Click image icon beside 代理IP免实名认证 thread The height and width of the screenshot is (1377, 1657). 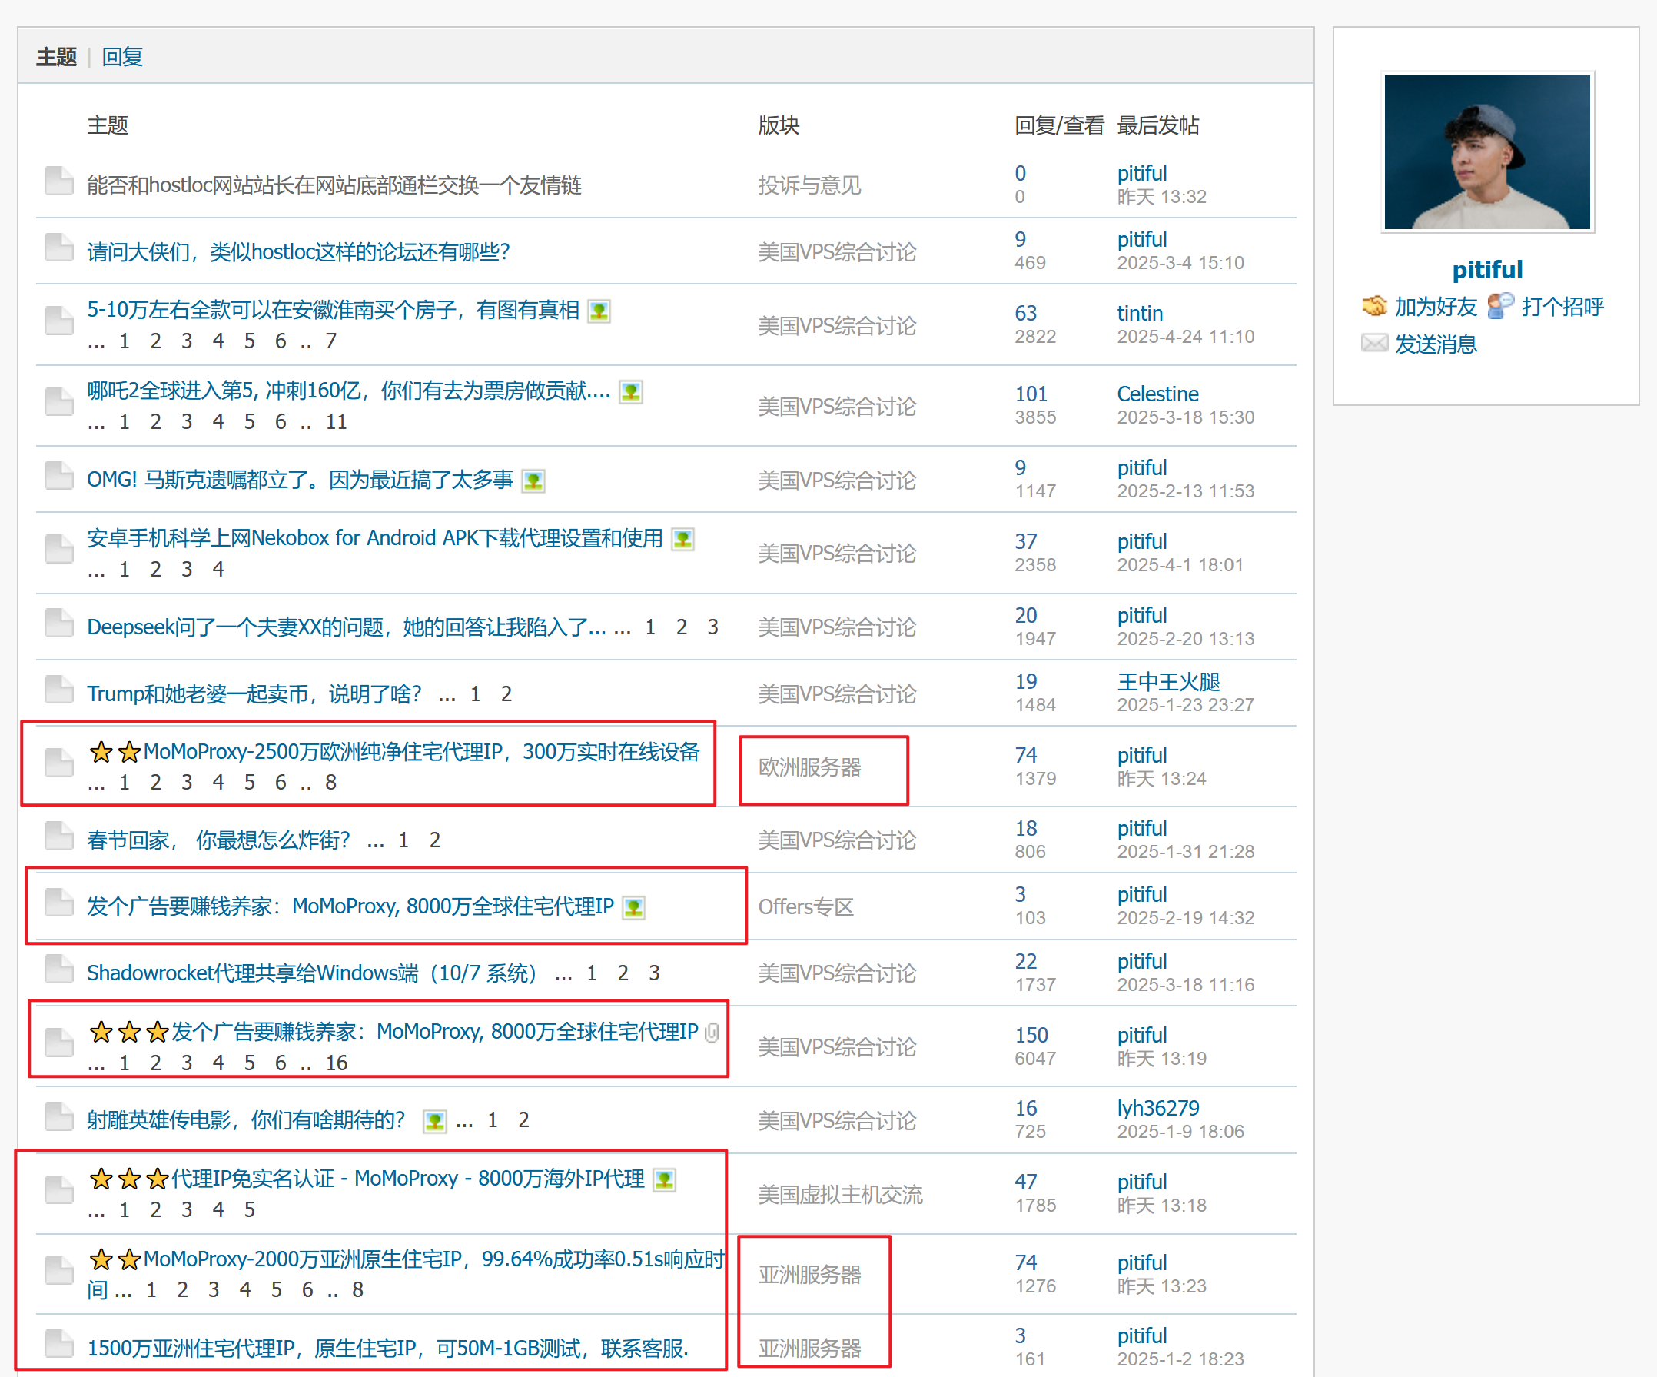point(664,1180)
